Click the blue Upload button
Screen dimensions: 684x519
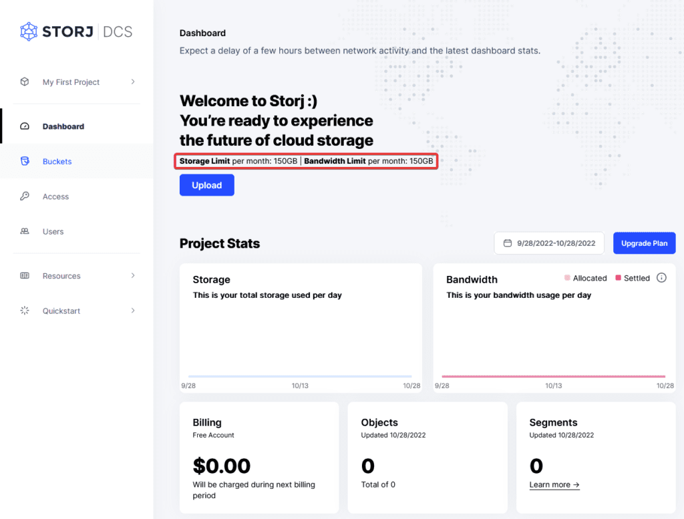click(x=207, y=185)
